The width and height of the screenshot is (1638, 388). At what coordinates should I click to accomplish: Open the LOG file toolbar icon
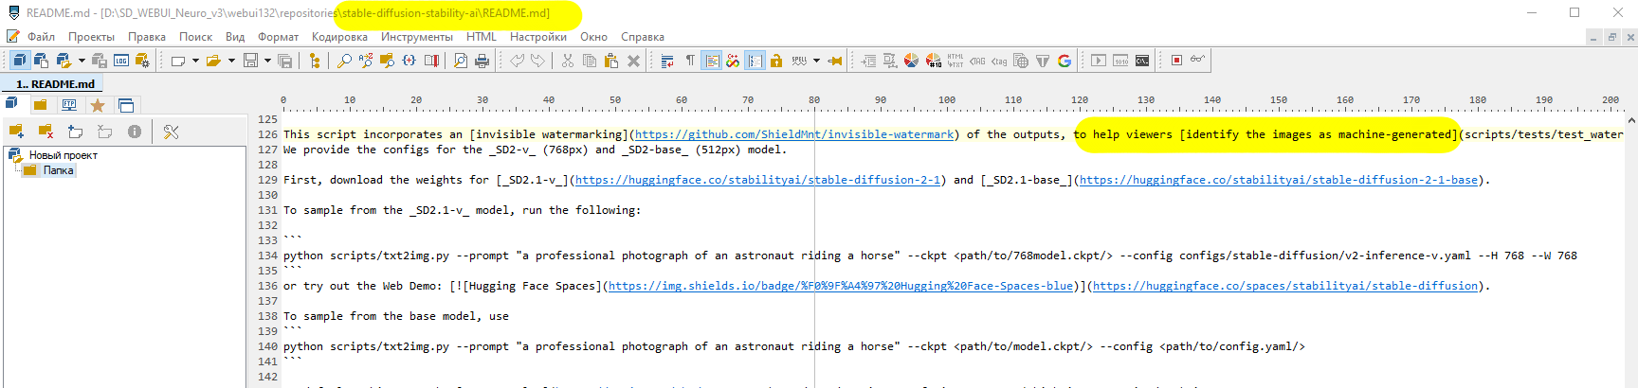[x=121, y=61]
